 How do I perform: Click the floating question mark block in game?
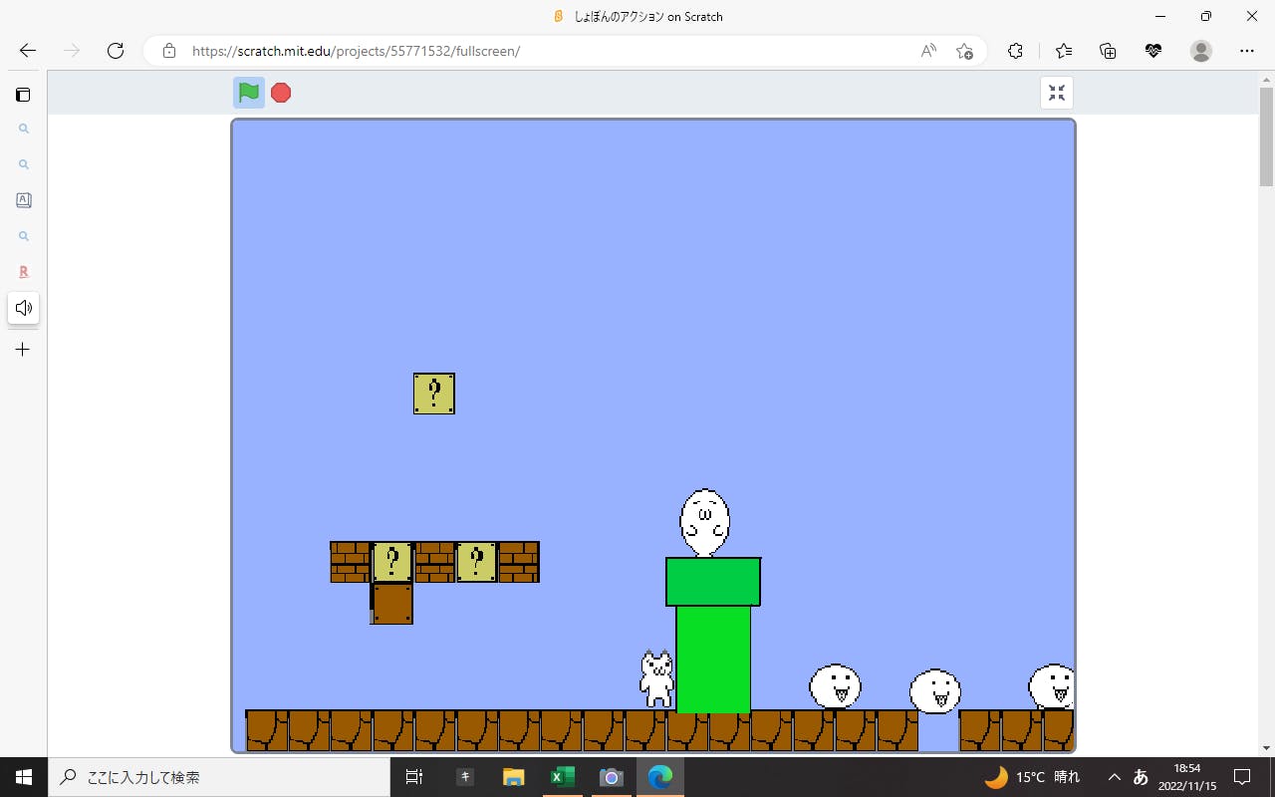(434, 394)
